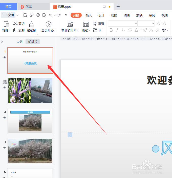Click the Cut scissors icon
This screenshot has width=172, height=178.
click(x=15, y=23)
